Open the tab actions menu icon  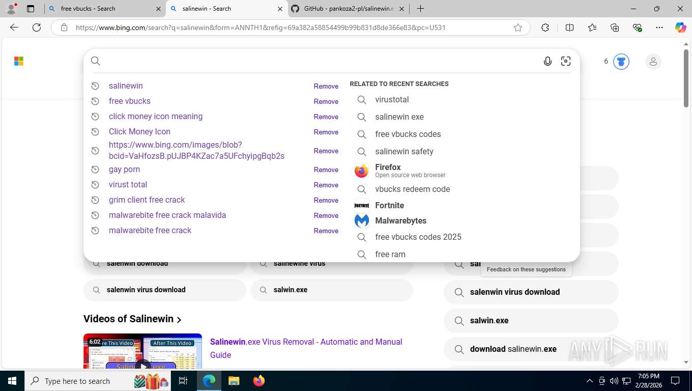click(x=31, y=9)
